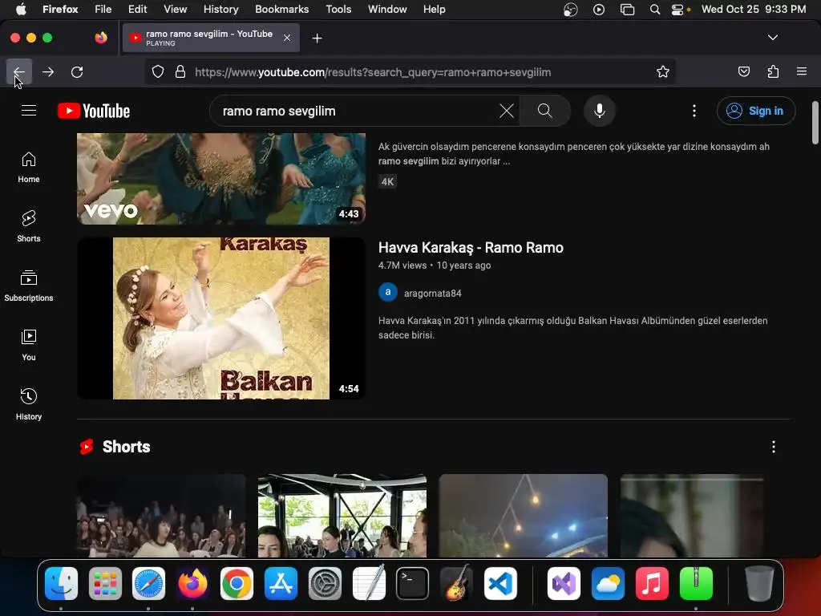
Task: Launch Finder from the Dock
Action: pos(61,583)
